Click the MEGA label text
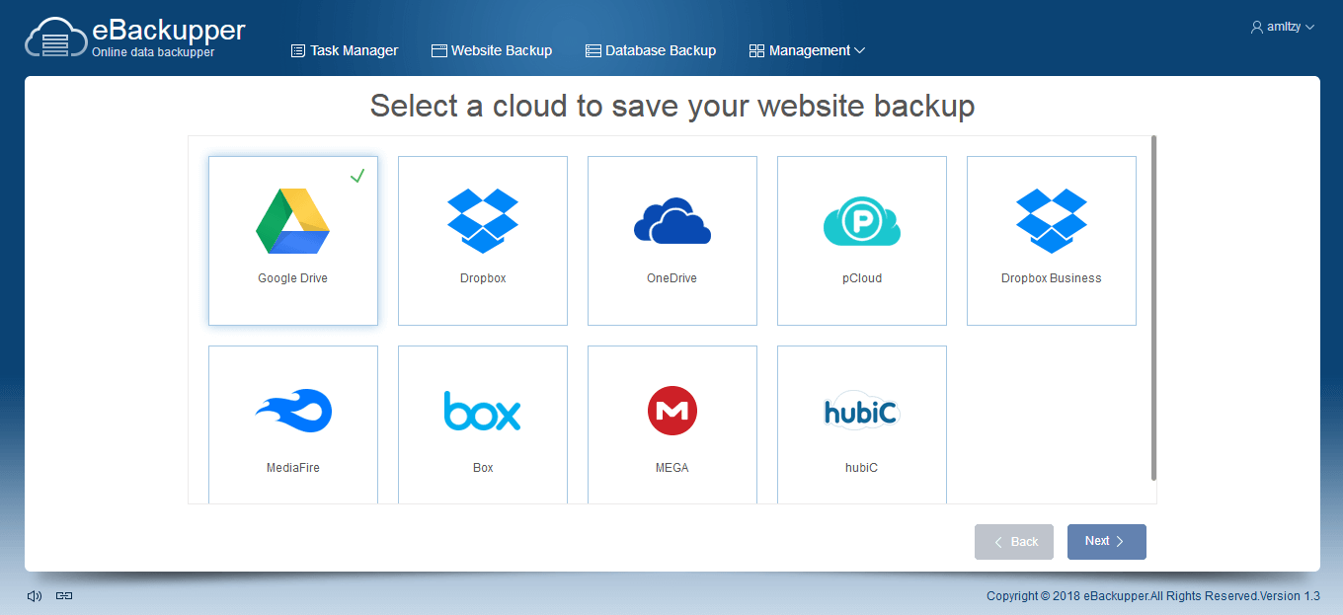The image size is (1343, 615). click(x=672, y=468)
